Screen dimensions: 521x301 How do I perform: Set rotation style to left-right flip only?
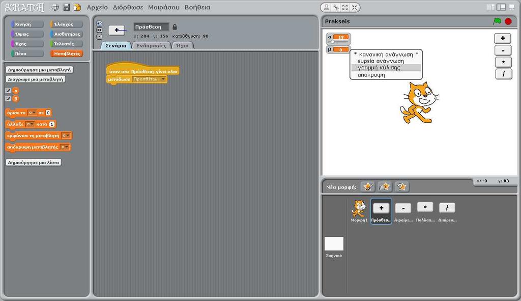[99, 30]
